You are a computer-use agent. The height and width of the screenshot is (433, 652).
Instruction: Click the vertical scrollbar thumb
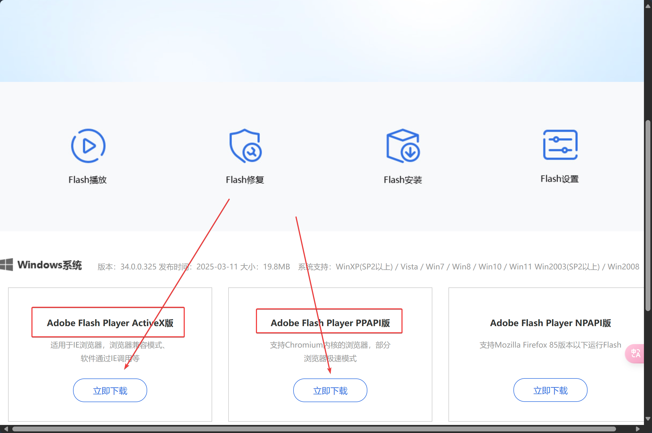(x=648, y=215)
